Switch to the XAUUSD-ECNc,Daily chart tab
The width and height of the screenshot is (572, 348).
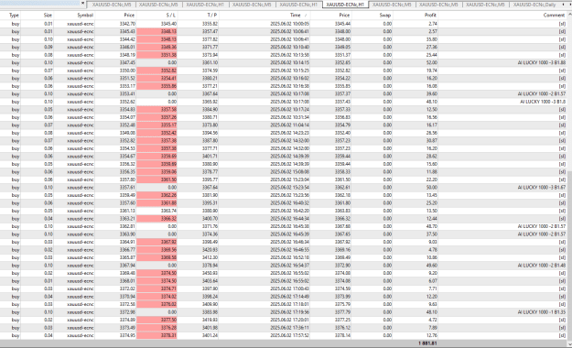pos(534,5)
